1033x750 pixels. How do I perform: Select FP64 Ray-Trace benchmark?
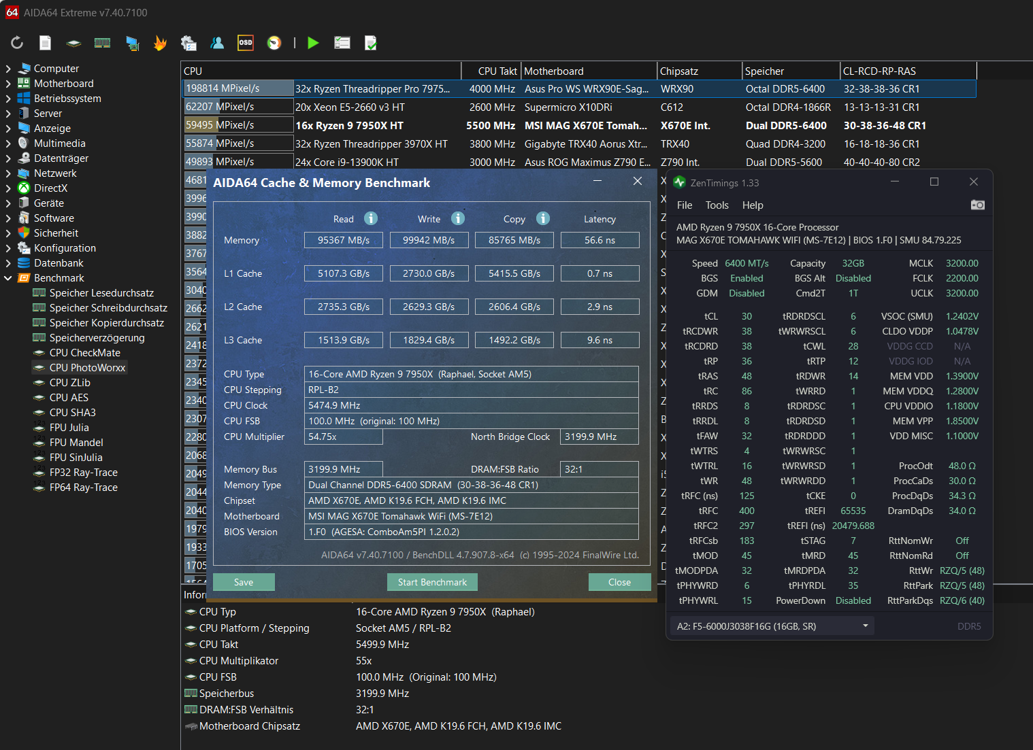[x=83, y=488]
